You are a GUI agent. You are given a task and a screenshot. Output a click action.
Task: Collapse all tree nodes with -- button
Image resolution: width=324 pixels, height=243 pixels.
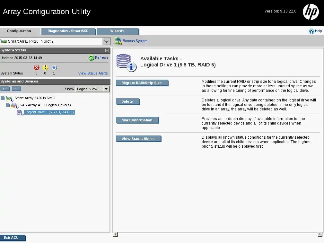(16, 89)
